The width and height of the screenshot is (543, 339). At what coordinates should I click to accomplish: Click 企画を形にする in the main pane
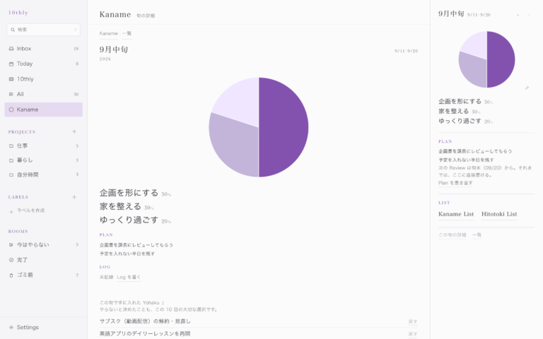129,193
